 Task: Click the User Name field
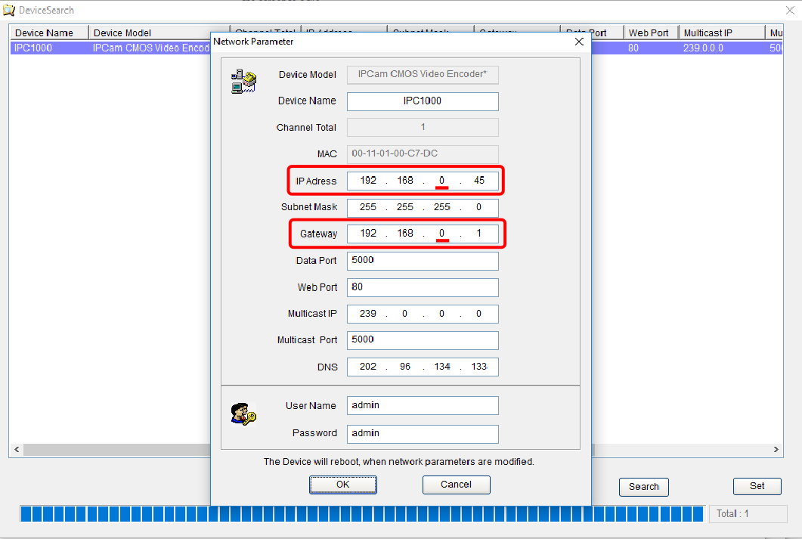pos(423,406)
